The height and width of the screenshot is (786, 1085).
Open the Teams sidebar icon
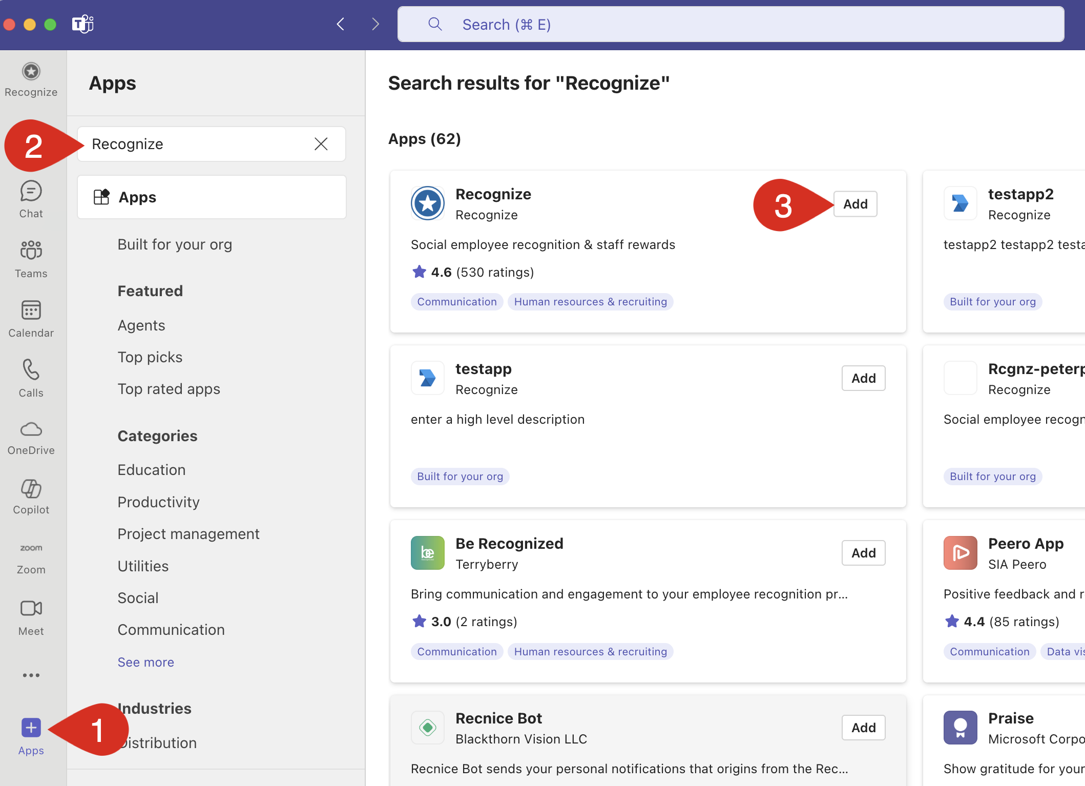click(x=31, y=259)
